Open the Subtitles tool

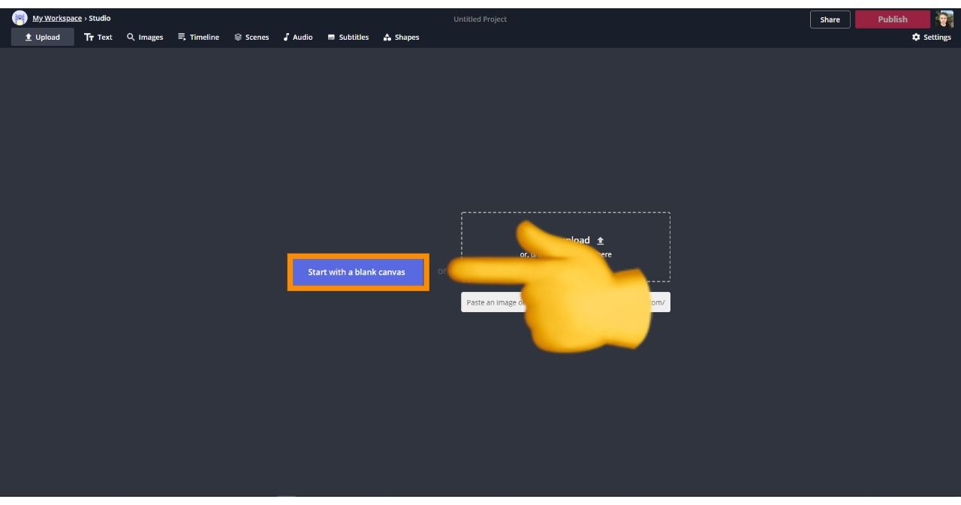[348, 38]
